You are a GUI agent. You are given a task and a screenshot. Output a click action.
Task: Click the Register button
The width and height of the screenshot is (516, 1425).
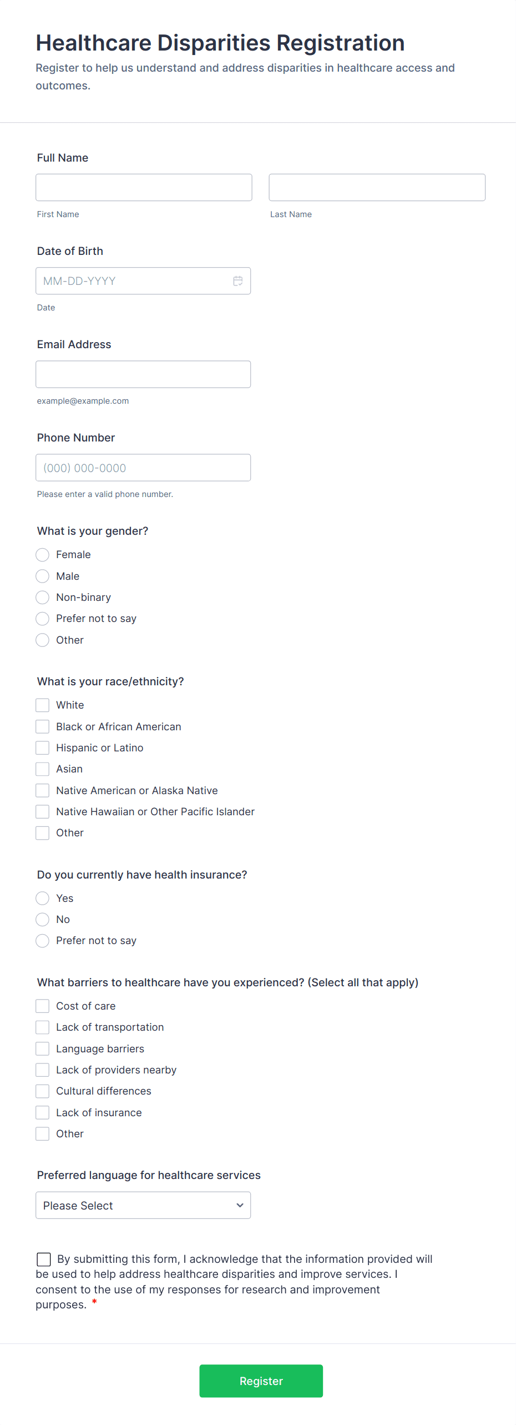(261, 1381)
